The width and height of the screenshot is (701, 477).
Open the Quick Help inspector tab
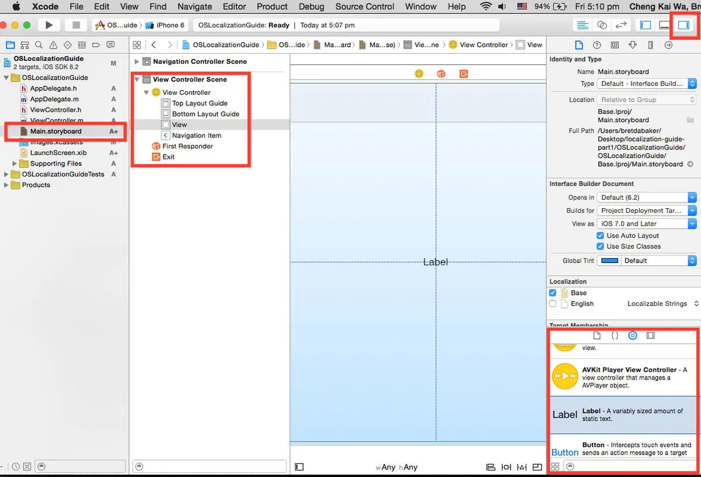[x=596, y=45]
